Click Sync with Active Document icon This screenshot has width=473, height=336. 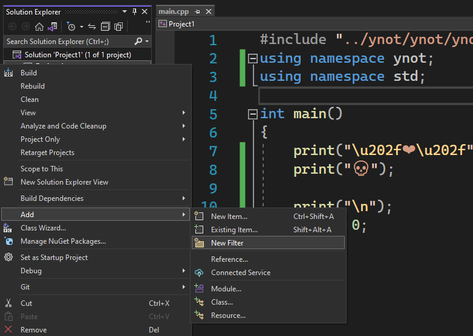92,27
